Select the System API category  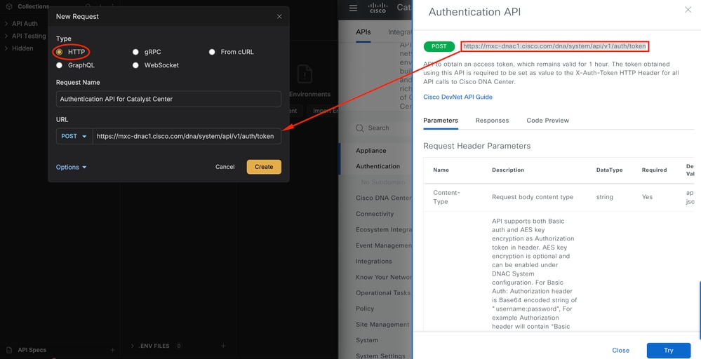[x=366, y=340]
